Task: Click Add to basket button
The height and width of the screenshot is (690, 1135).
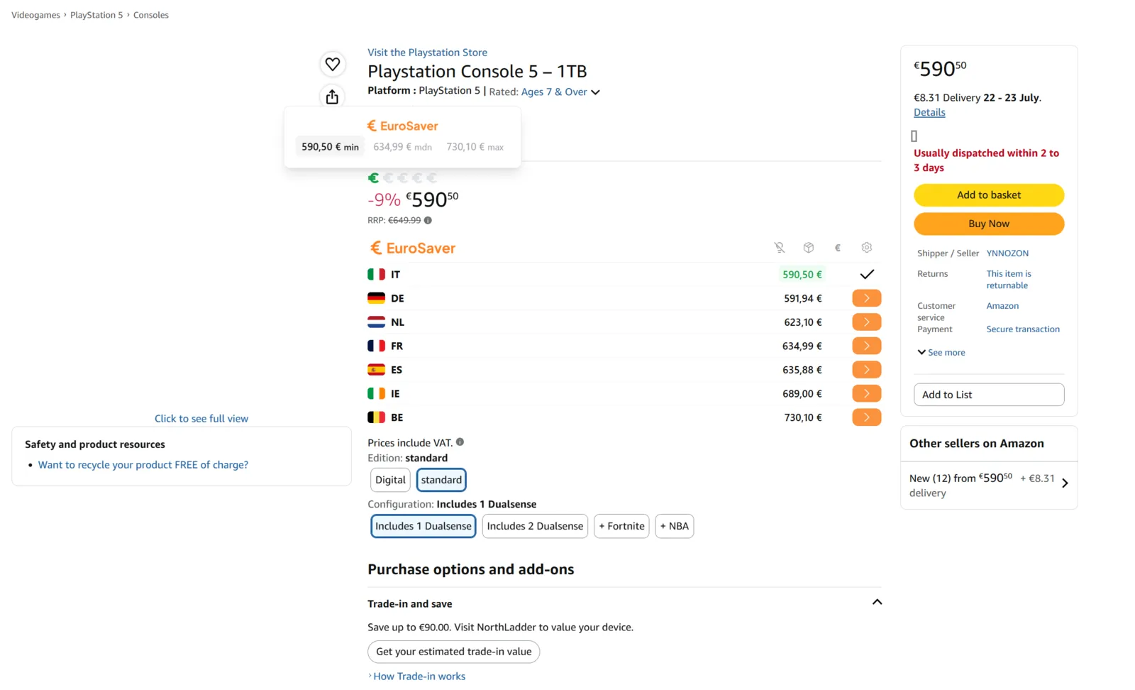Action: [989, 195]
